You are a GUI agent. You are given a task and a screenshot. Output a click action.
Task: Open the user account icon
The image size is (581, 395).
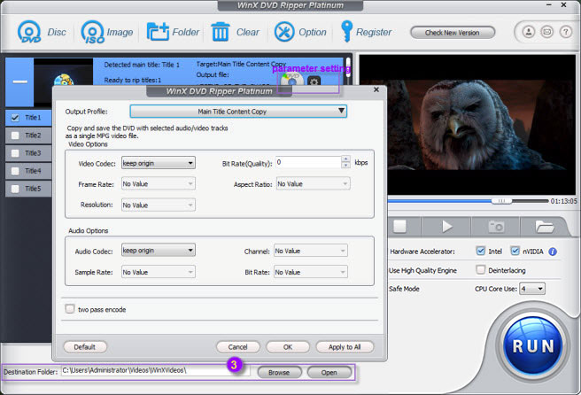click(529, 32)
